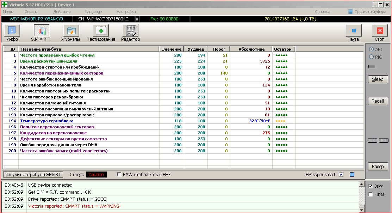392x213 pixels.
Task: Click the Recall button
Action: 378,101
